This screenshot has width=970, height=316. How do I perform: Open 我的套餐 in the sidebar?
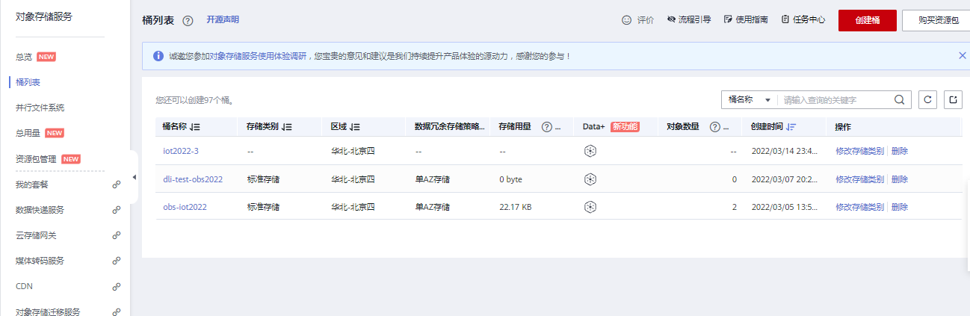[x=32, y=185]
